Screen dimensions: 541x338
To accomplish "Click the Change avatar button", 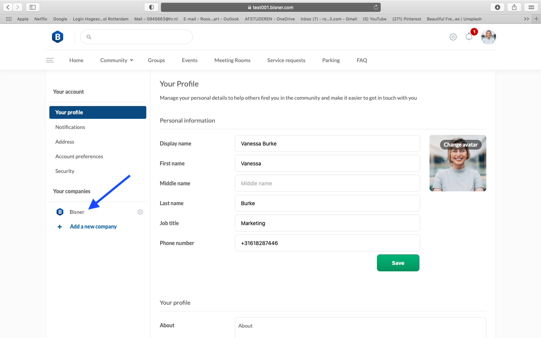I will [461, 145].
